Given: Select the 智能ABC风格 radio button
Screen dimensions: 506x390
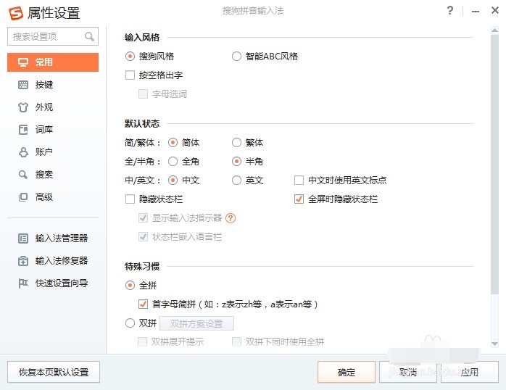Looking at the screenshot, I should point(236,56).
